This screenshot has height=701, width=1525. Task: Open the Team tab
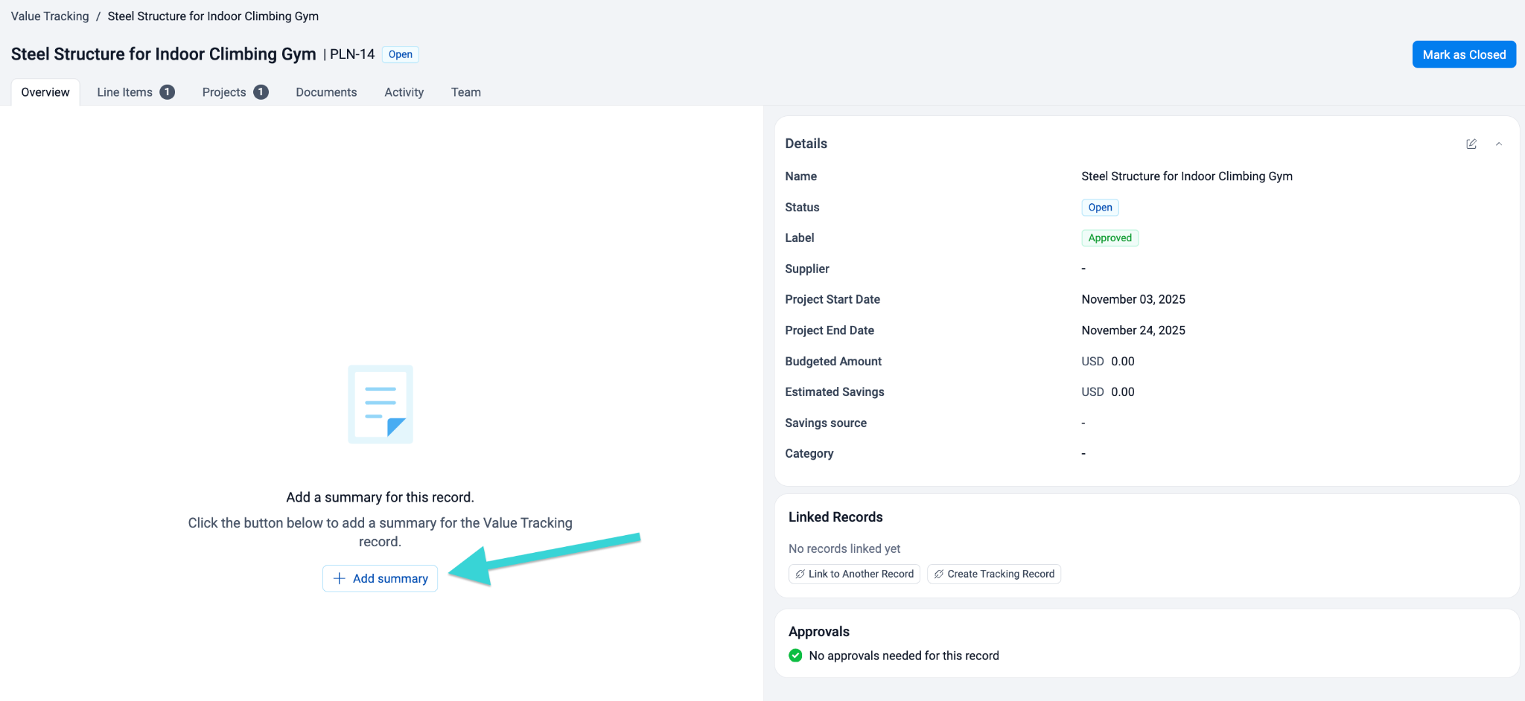465,92
